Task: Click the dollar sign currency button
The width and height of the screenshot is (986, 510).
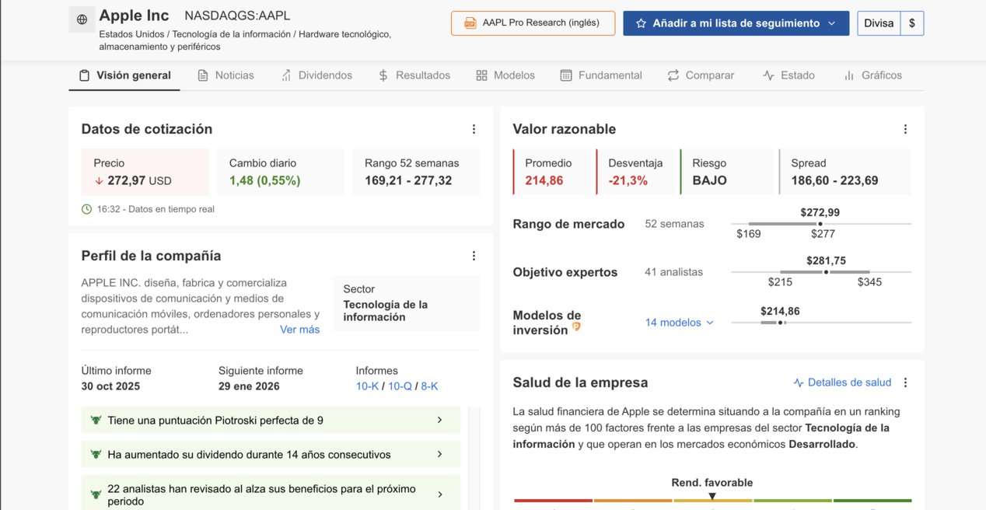Action: (x=911, y=23)
